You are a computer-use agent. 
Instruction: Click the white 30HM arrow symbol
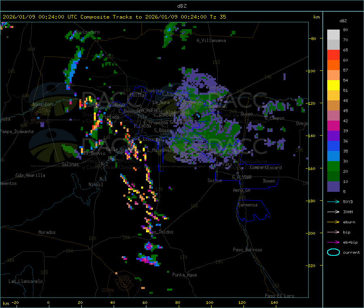(333, 212)
